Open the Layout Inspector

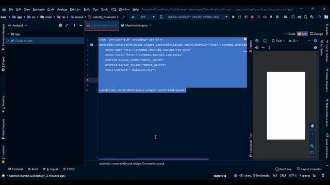click(309, 169)
